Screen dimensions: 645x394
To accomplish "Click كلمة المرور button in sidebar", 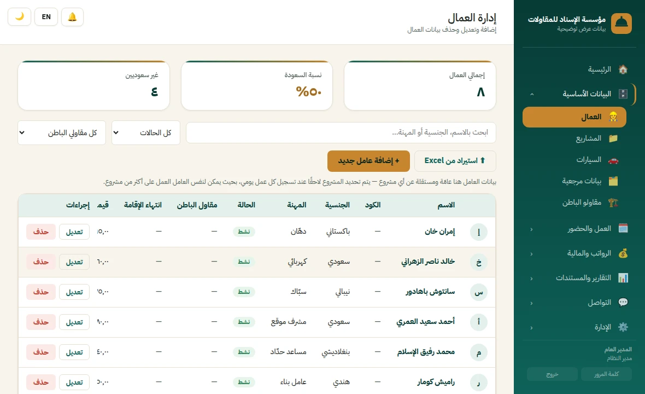I will pyautogui.click(x=606, y=374).
